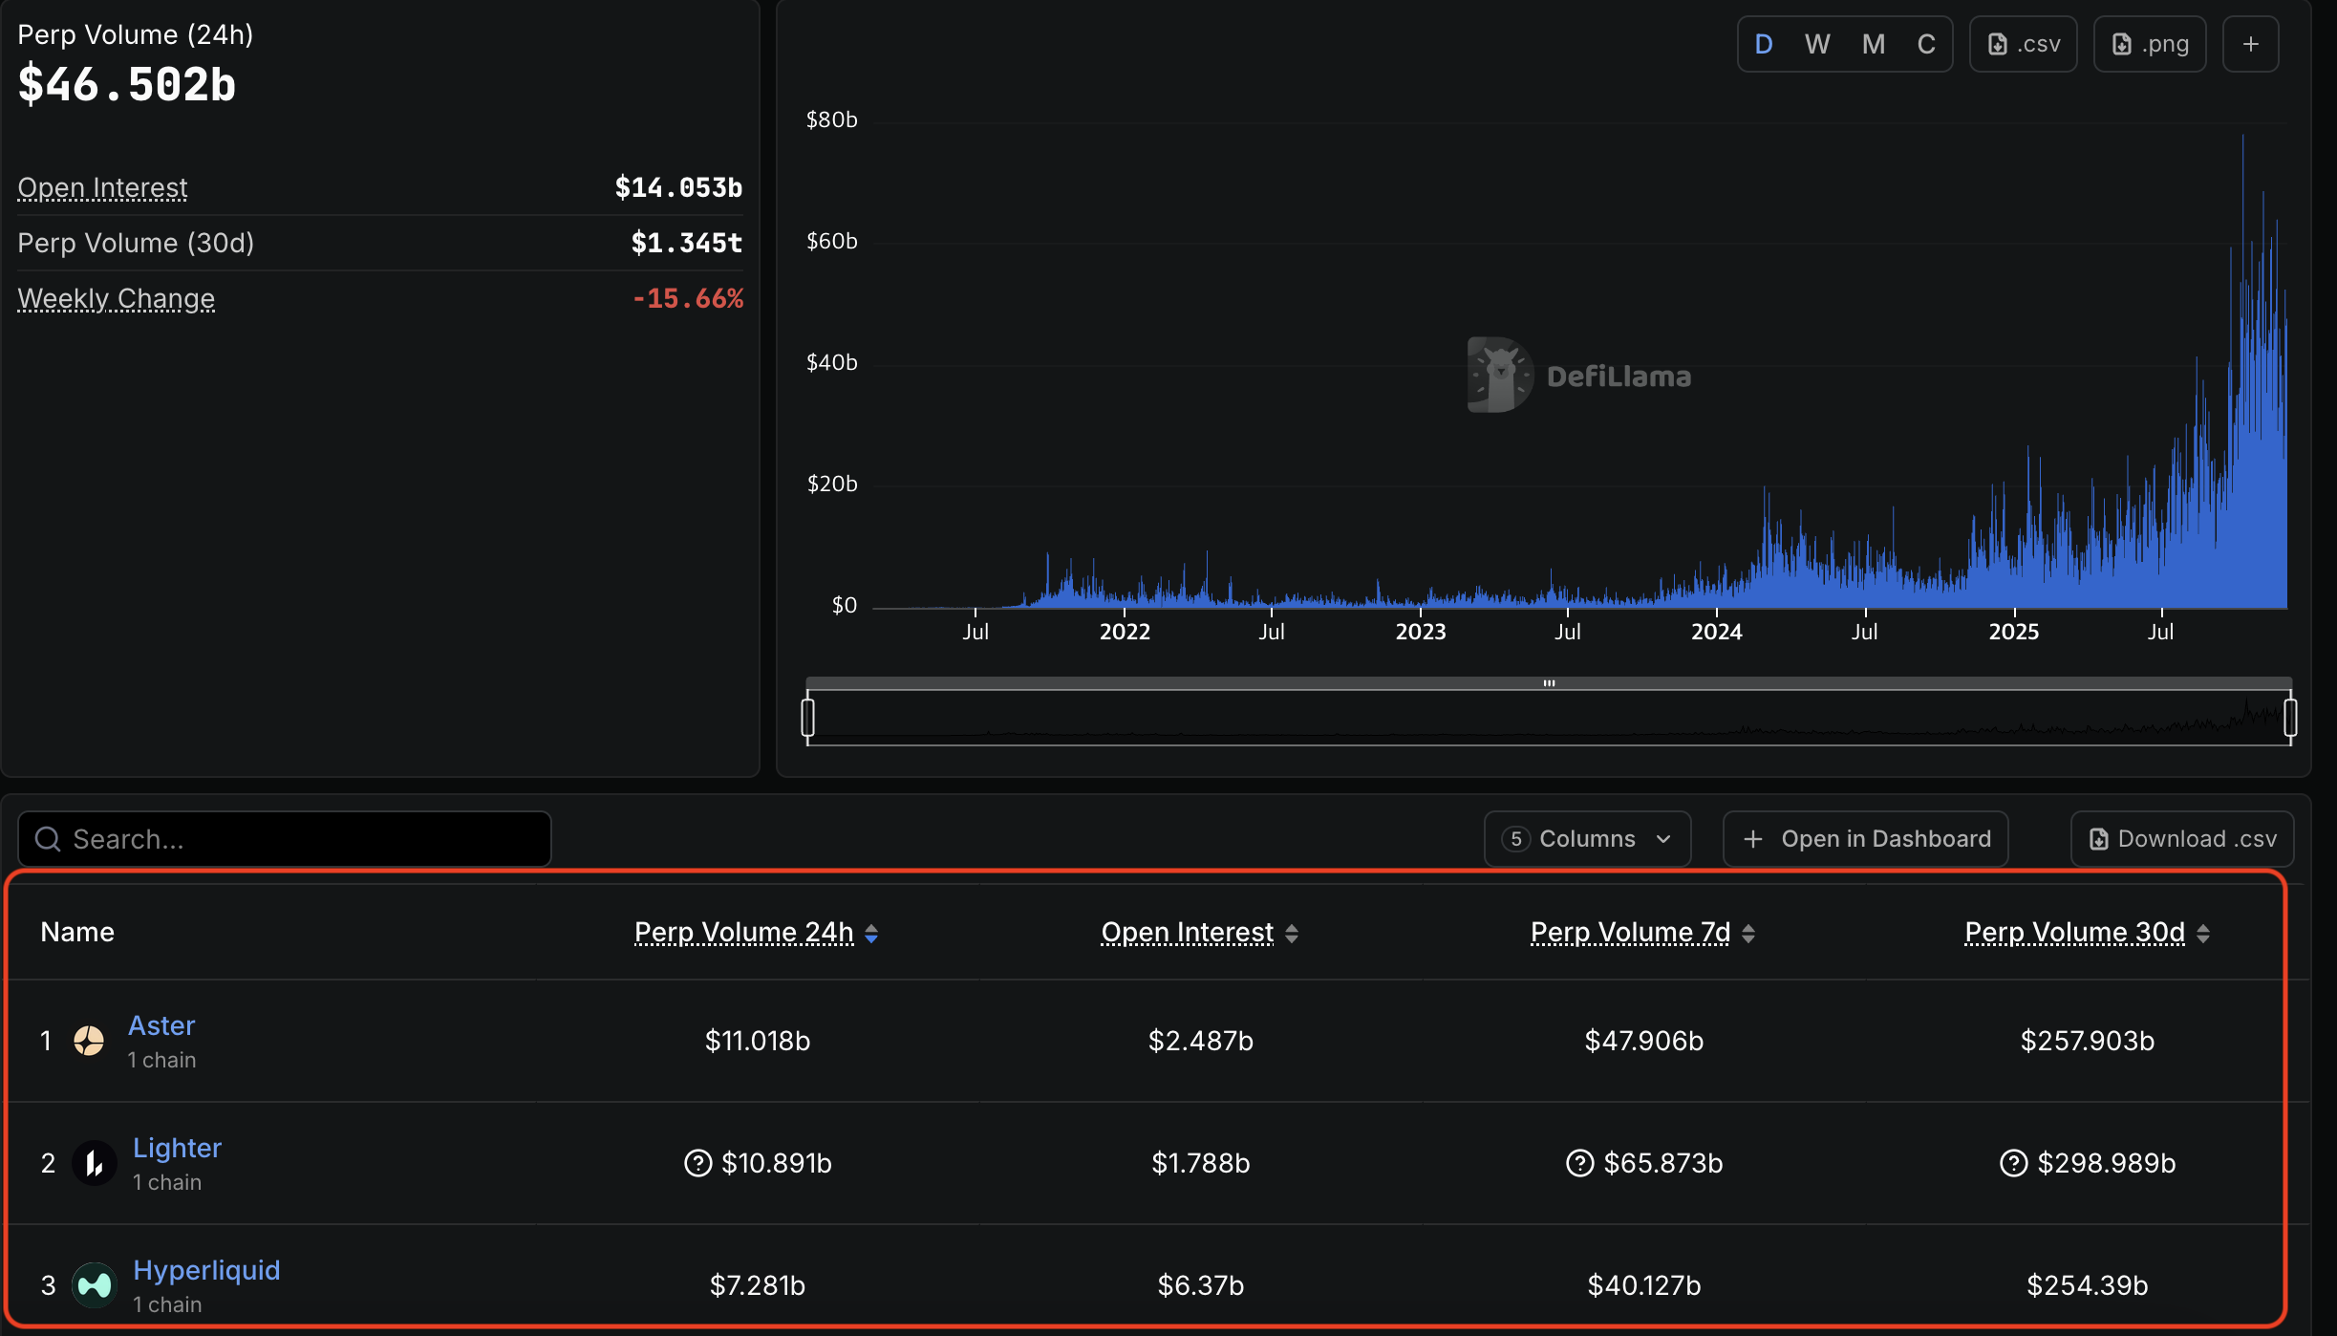Download the chart data as .csv

point(2024,44)
